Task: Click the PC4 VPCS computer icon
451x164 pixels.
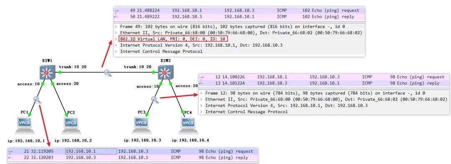Action: pos(188,126)
